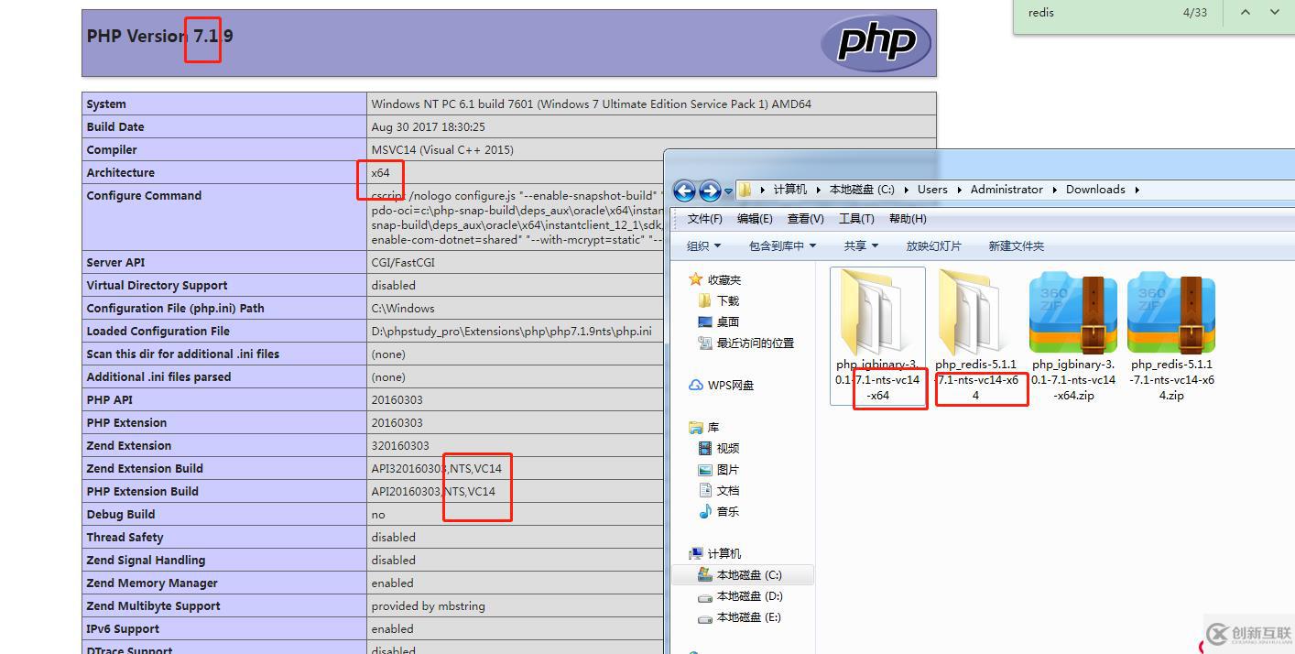The image size is (1295, 654).
Task: Click the folder icon in Explorer address bar
Action: (746, 190)
